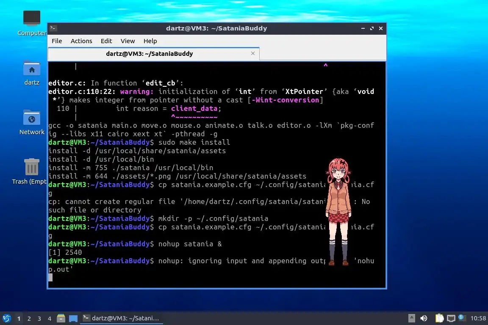
Task: Click 'mkdir -p ~/.config/satania' command text
Action: click(x=213, y=218)
